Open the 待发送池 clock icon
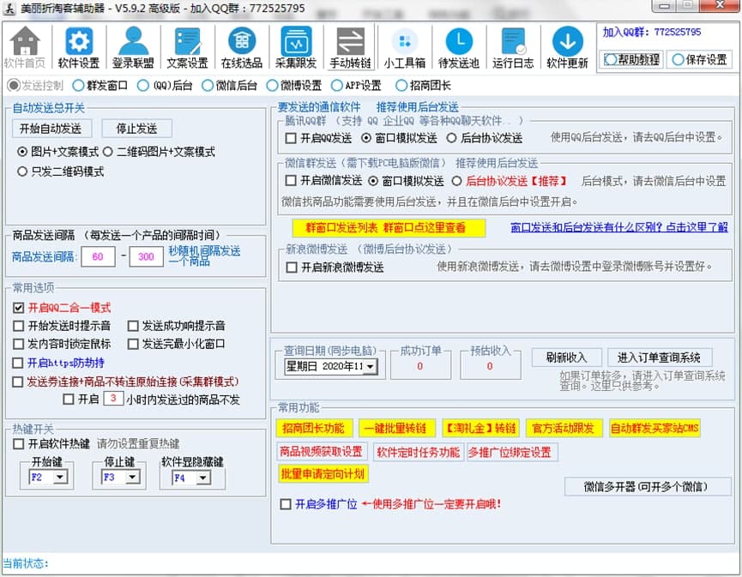The width and height of the screenshot is (742, 577). 459,43
